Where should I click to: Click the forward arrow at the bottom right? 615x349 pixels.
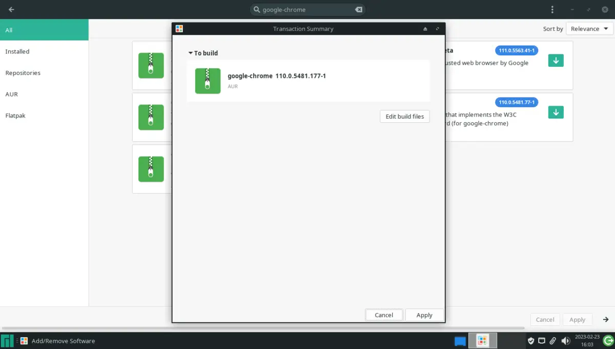pyautogui.click(x=606, y=319)
